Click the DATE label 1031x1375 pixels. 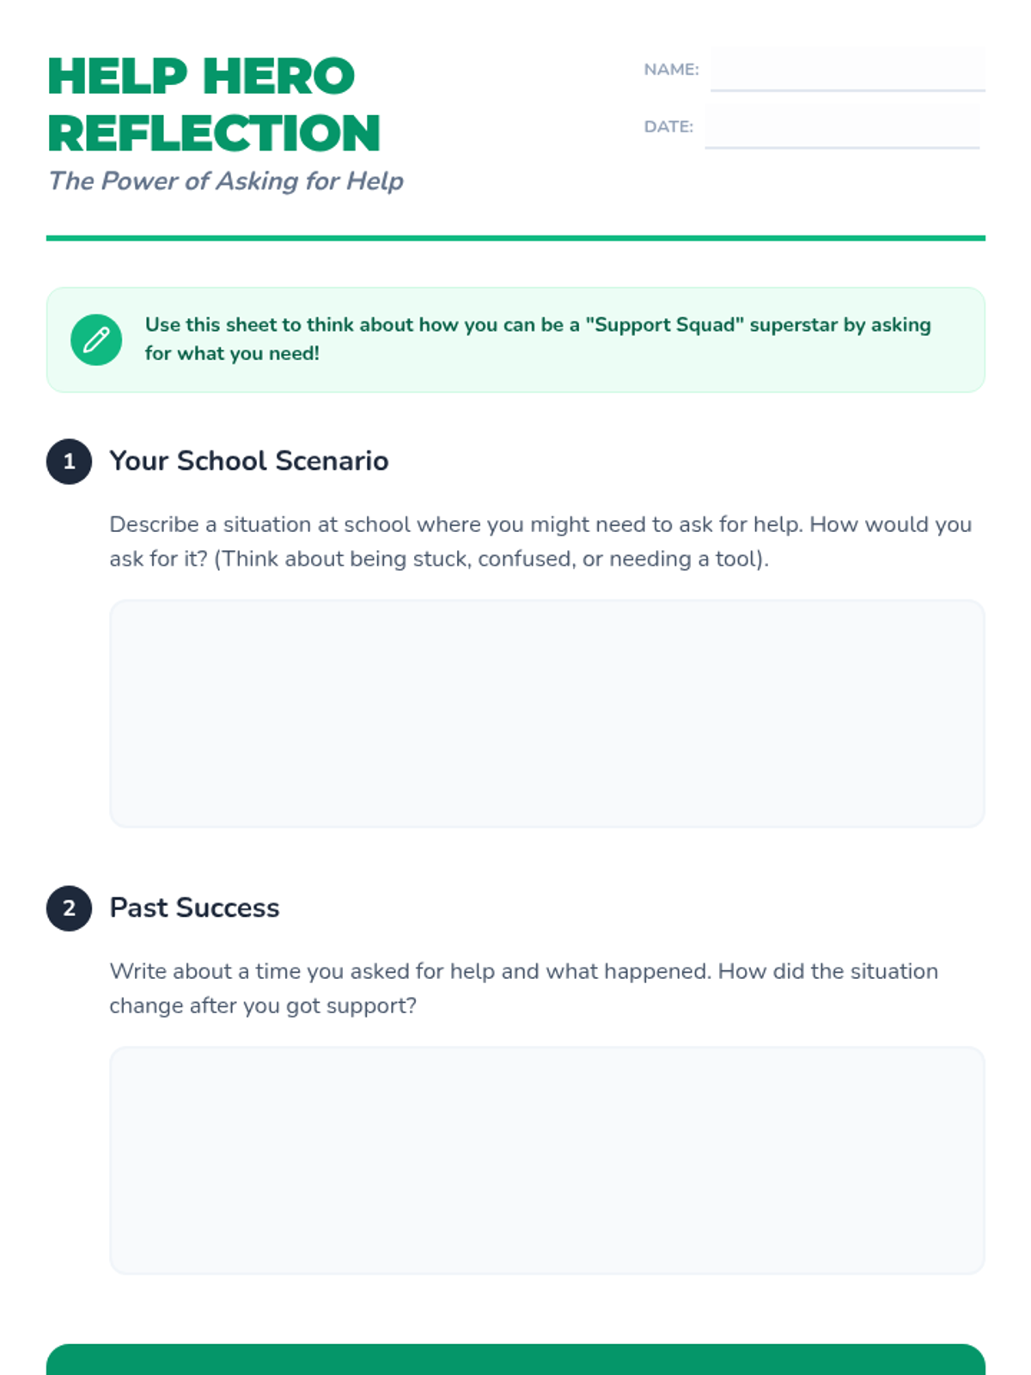point(668,126)
